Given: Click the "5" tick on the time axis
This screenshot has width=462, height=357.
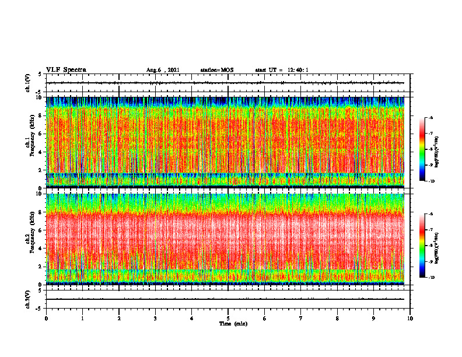Looking at the screenshot, I should point(228,318).
